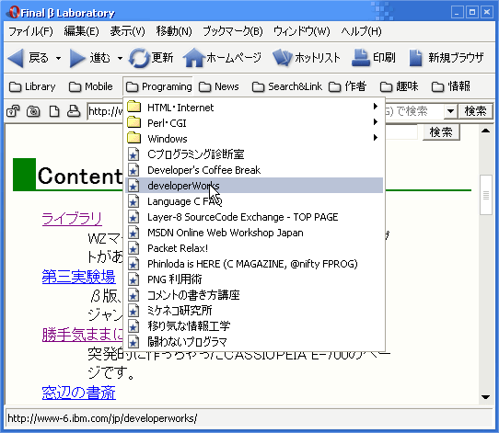This screenshot has height=433, width=499.
Task: Click the padlock security icon
Action: click(13, 111)
